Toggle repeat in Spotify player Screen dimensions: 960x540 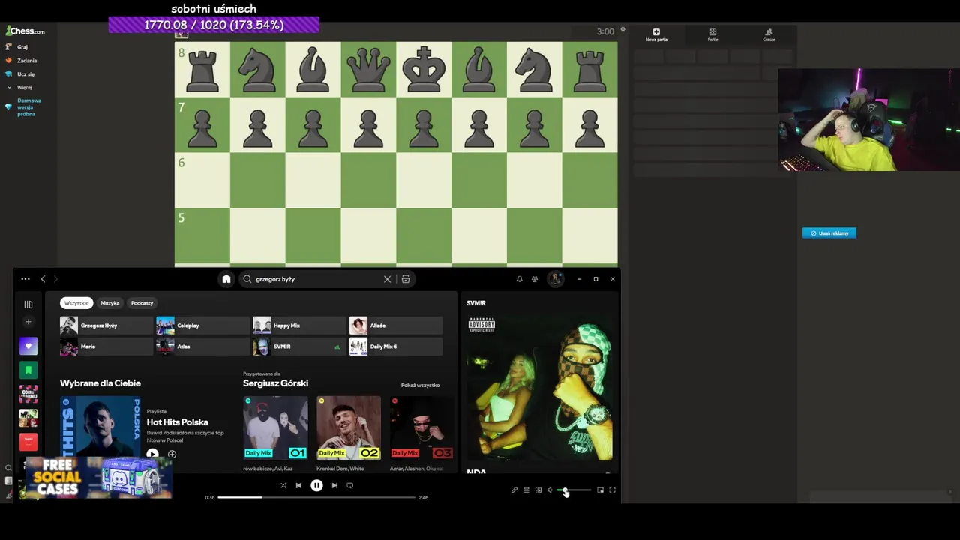(x=349, y=485)
